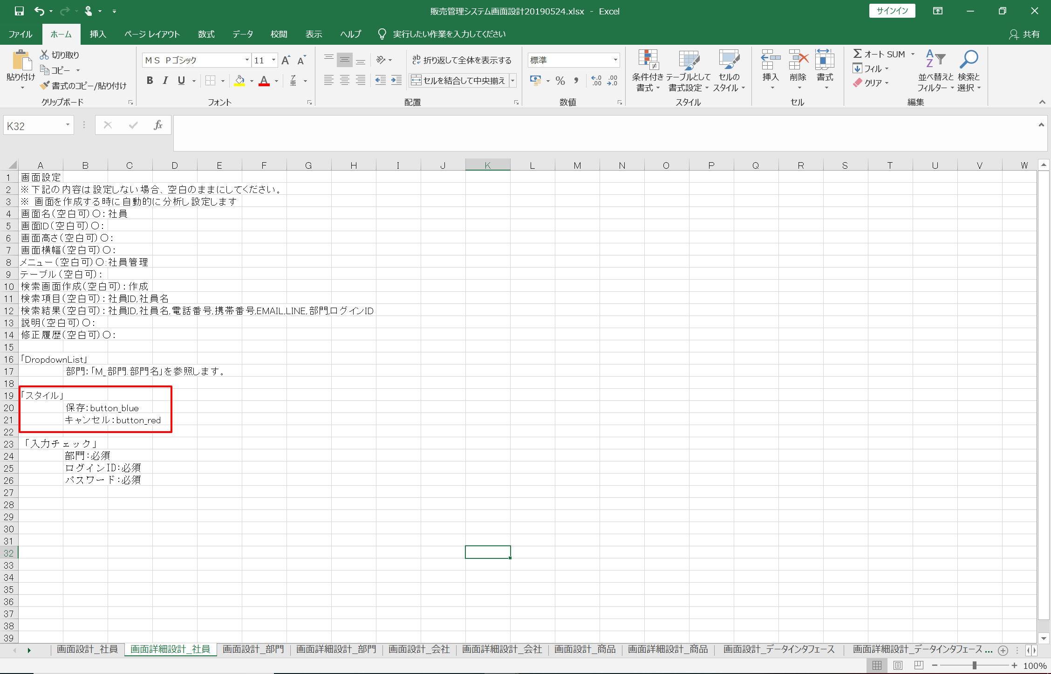Screen dimensions: 1051x674
Task: Click the Insert cells icon
Action: tap(771, 60)
